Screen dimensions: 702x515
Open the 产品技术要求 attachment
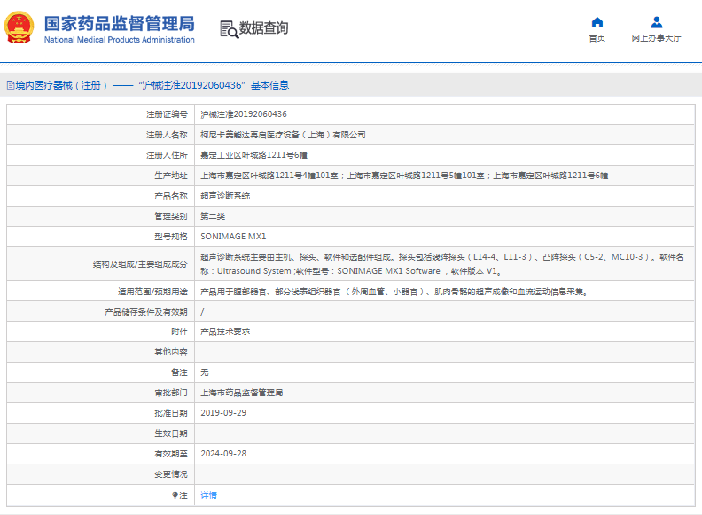click(225, 332)
